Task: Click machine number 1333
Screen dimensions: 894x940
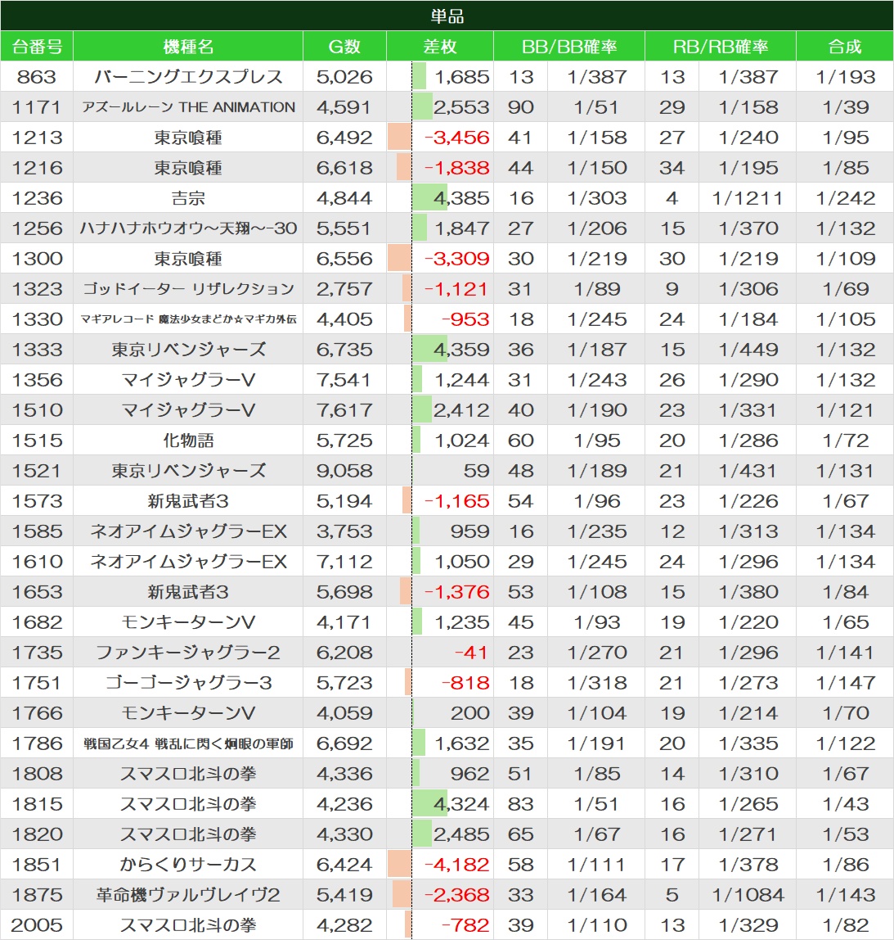Action: (x=37, y=350)
